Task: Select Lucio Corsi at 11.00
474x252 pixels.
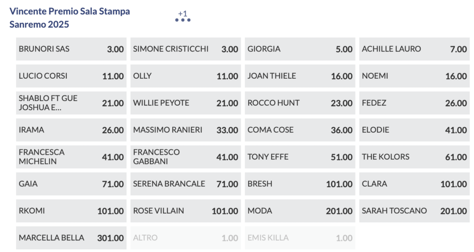Action: (x=71, y=76)
